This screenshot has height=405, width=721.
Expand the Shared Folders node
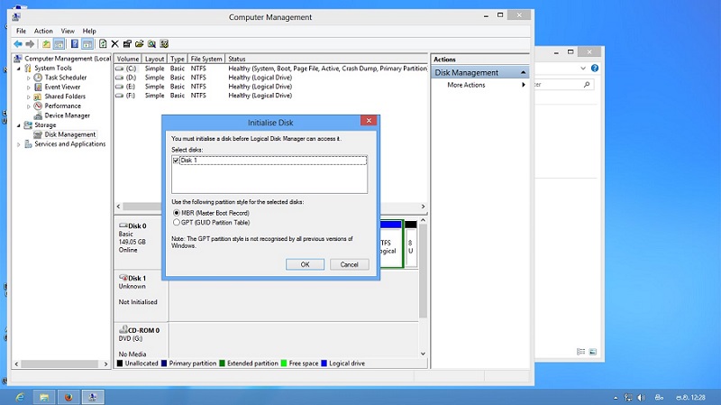29,97
